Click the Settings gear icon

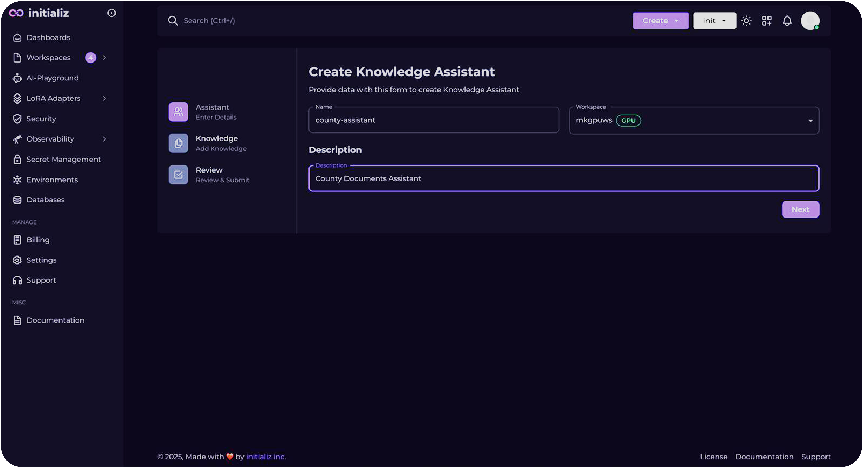point(17,260)
